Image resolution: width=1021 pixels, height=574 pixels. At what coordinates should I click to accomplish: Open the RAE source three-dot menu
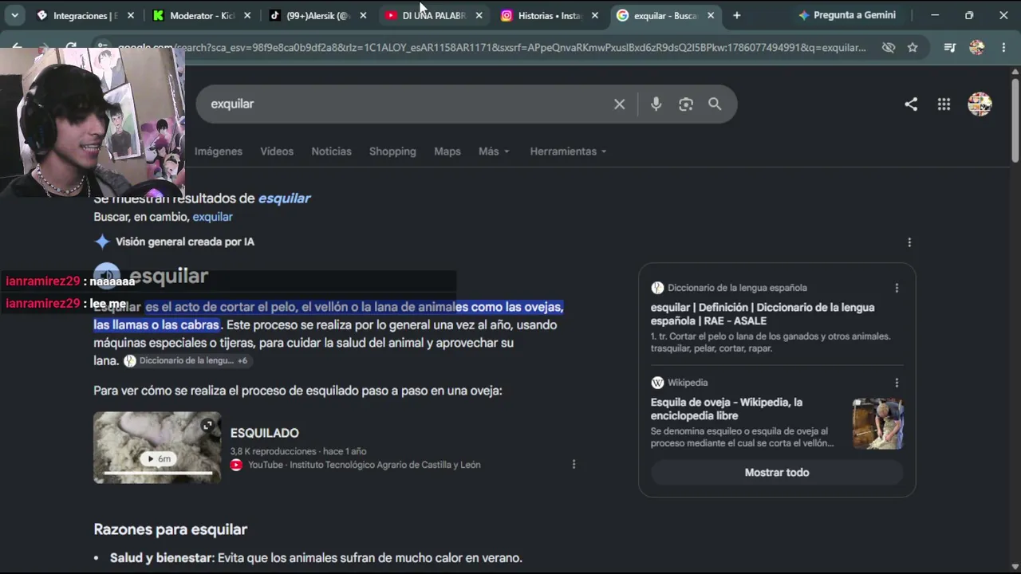point(897,288)
